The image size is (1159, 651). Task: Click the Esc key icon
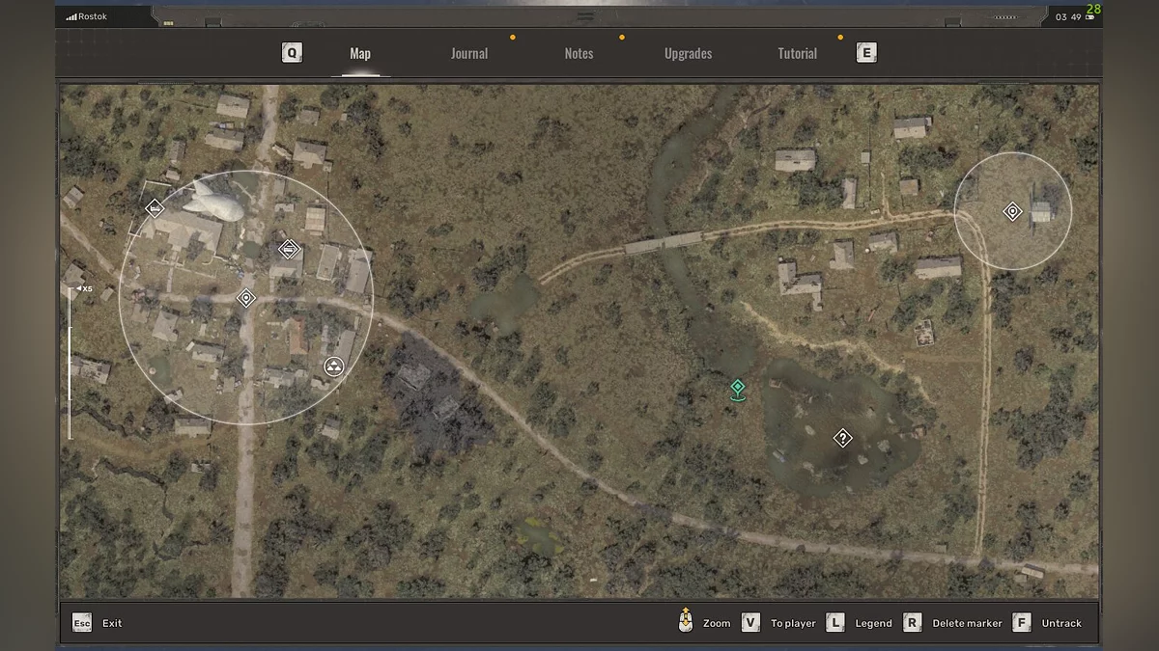point(82,623)
